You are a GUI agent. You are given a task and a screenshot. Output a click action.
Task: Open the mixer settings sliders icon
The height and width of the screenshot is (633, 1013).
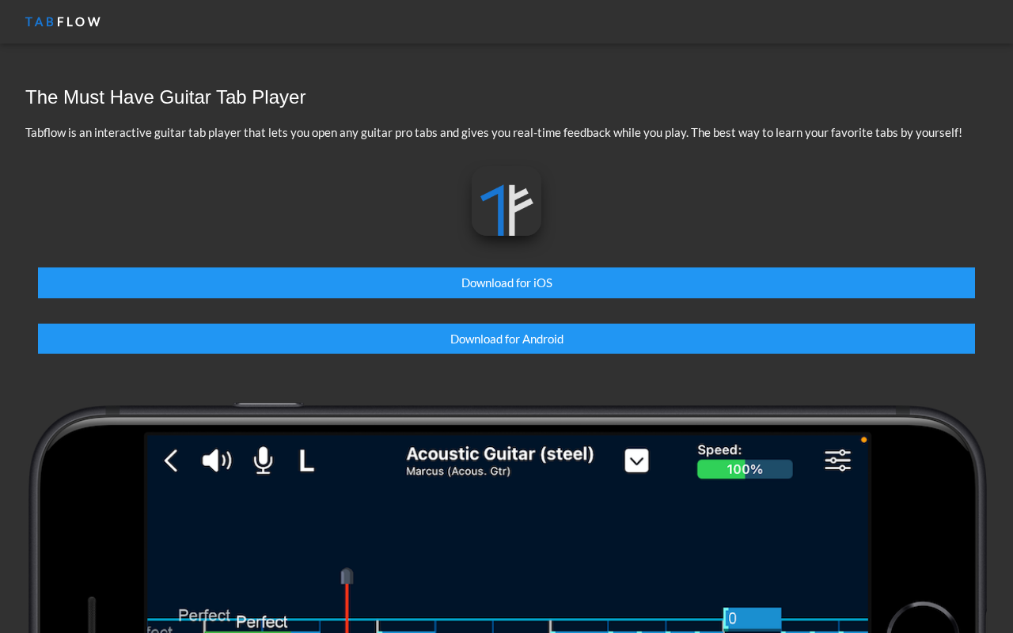tap(837, 461)
